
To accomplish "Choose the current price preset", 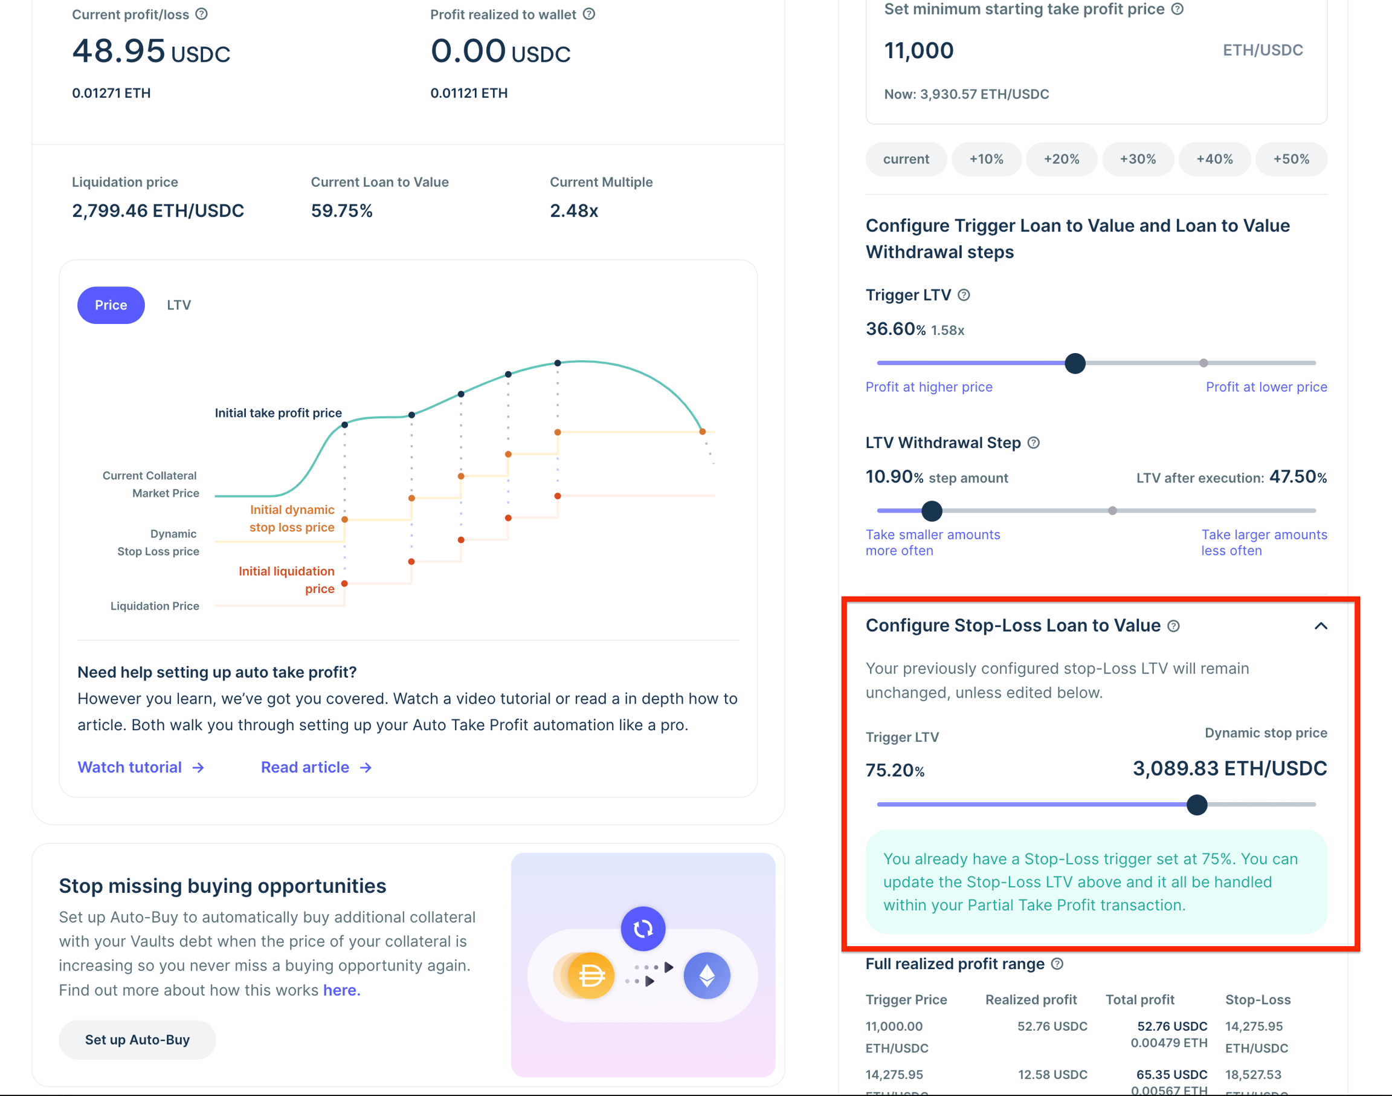I will click(906, 159).
